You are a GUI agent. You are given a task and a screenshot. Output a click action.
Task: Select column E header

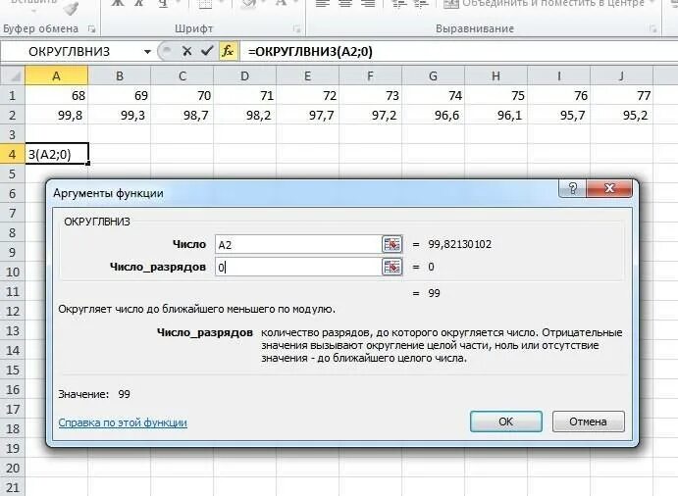coord(307,76)
